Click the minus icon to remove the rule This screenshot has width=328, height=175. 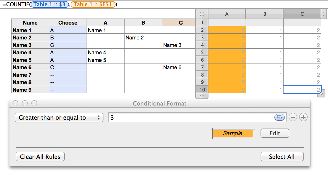pyautogui.click(x=293, y=117)
